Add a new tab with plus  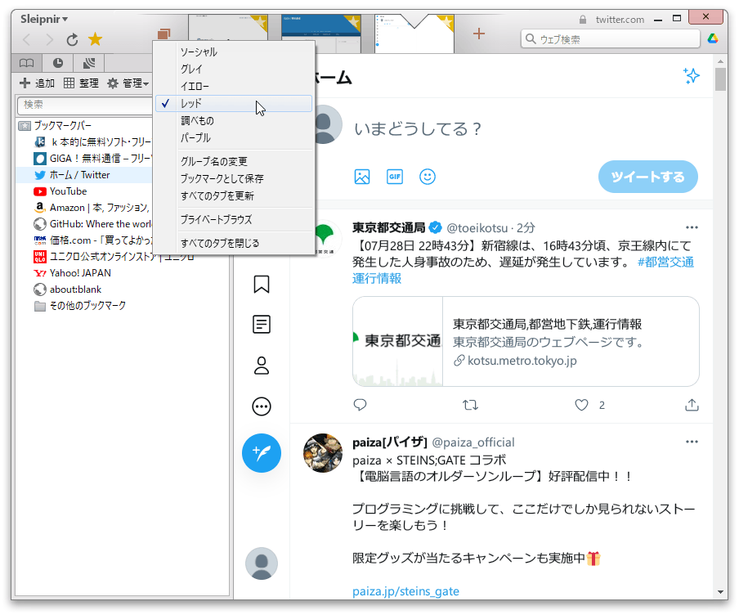(479, 34)
